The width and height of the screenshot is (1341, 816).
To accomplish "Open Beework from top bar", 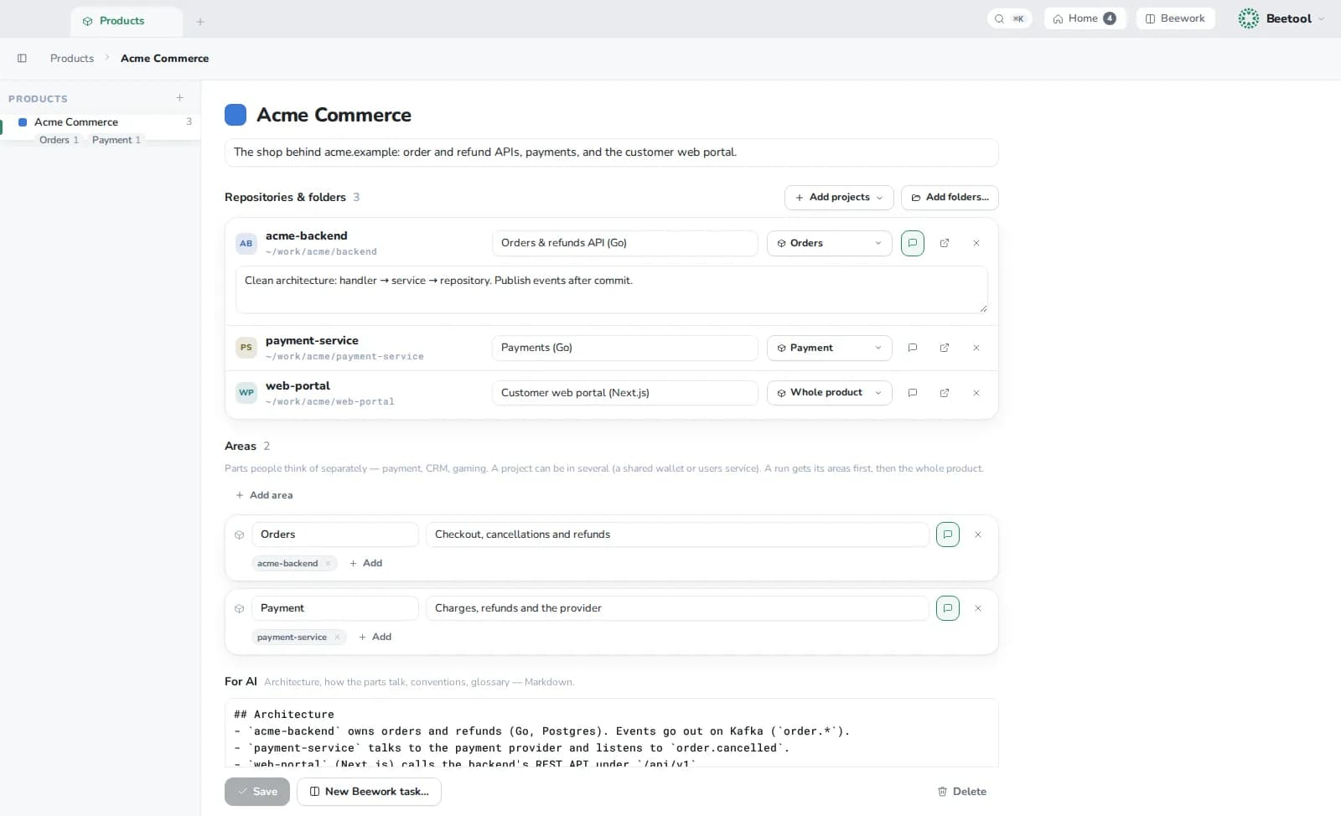I will point(1175,18).
